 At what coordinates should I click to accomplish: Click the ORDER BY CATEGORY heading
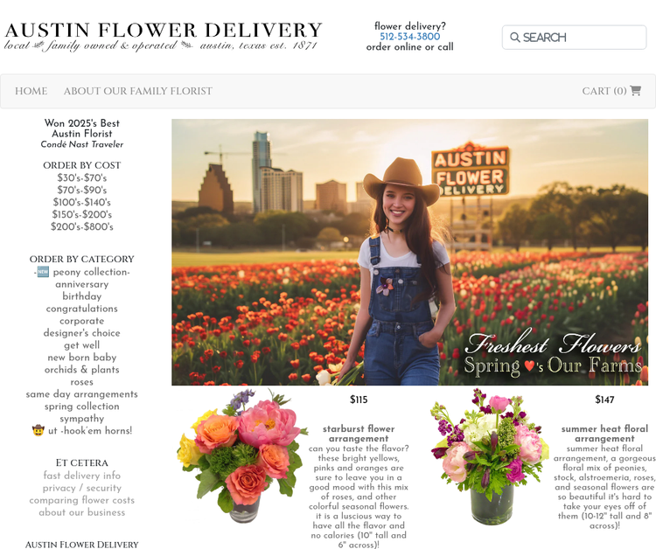pyautogui.click(x=82, y=259)
